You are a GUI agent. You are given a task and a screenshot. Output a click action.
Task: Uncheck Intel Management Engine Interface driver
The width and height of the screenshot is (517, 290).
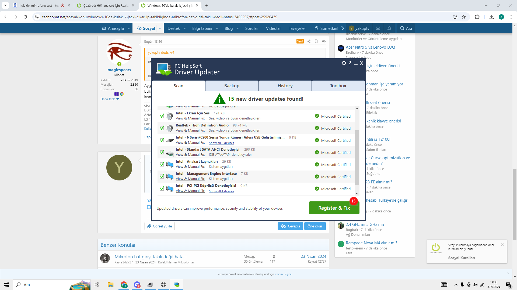(162, 176)
